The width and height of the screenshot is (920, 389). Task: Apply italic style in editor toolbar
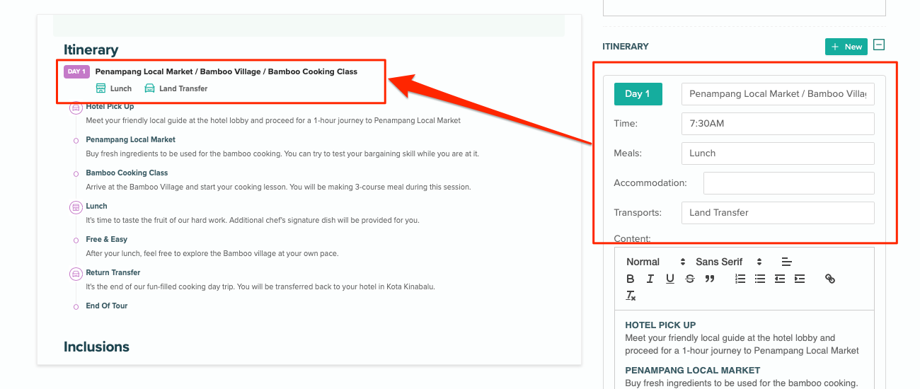tap(650, 279)
